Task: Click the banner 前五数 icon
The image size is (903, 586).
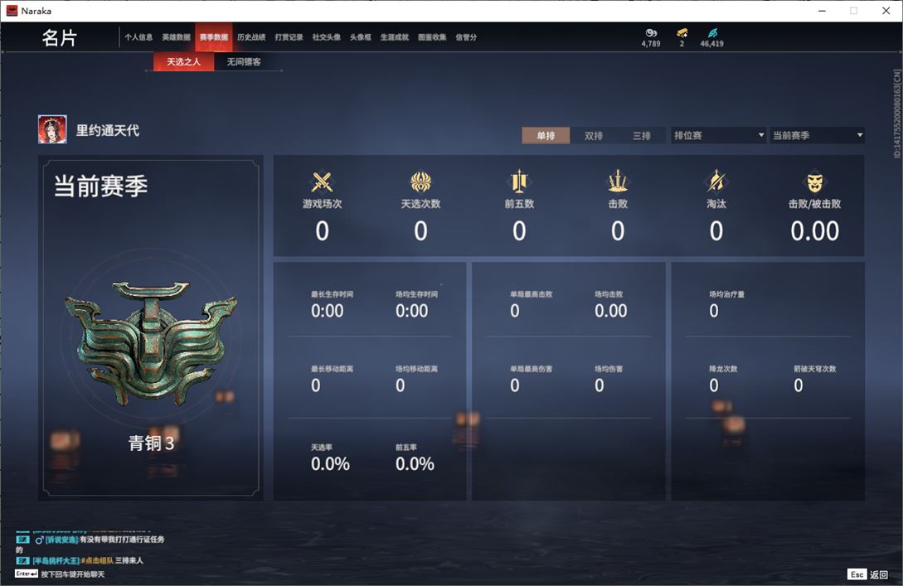Action: coord(519,182)
